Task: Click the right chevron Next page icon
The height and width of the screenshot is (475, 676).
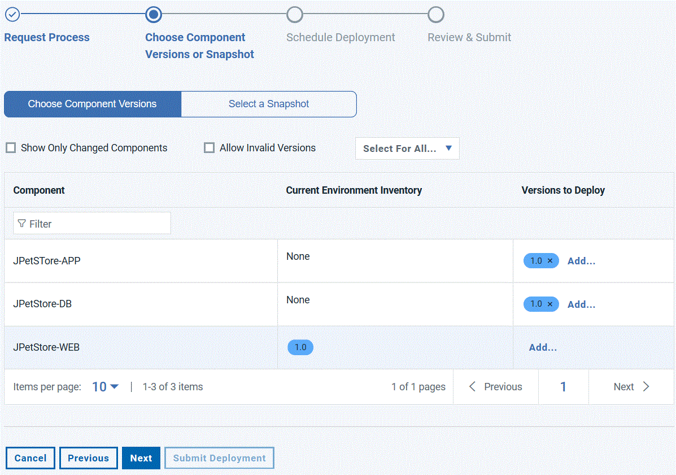Action: (x=646, y=387)
